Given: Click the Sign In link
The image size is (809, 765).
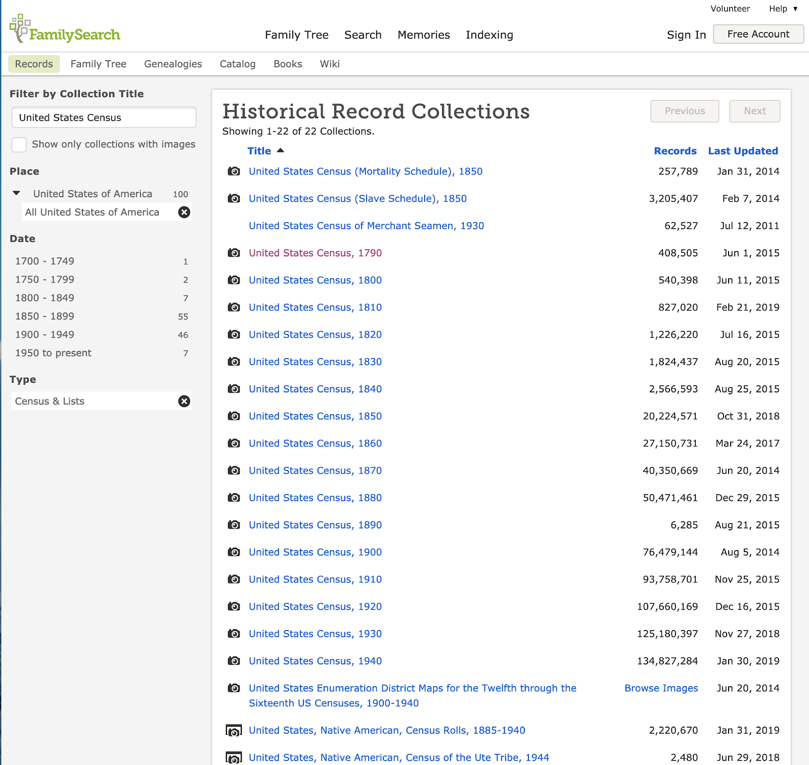Looking at the screenshot, I should (686, 35).
